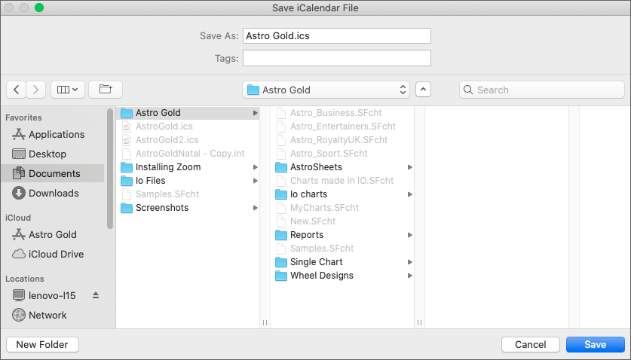The height and width of the screenshot is (360, 631).
Task: Select Documents in the sidebar
Action: tap(52, 173)
